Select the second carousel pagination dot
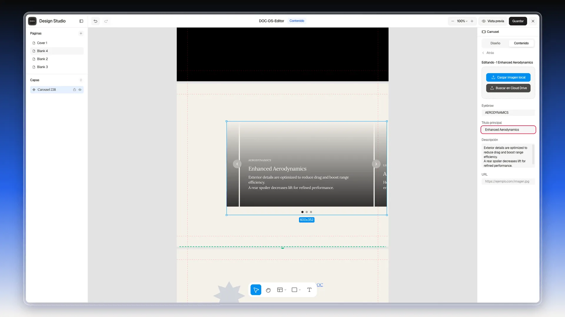Screen dimensions: 565x317 pos(307,212)
